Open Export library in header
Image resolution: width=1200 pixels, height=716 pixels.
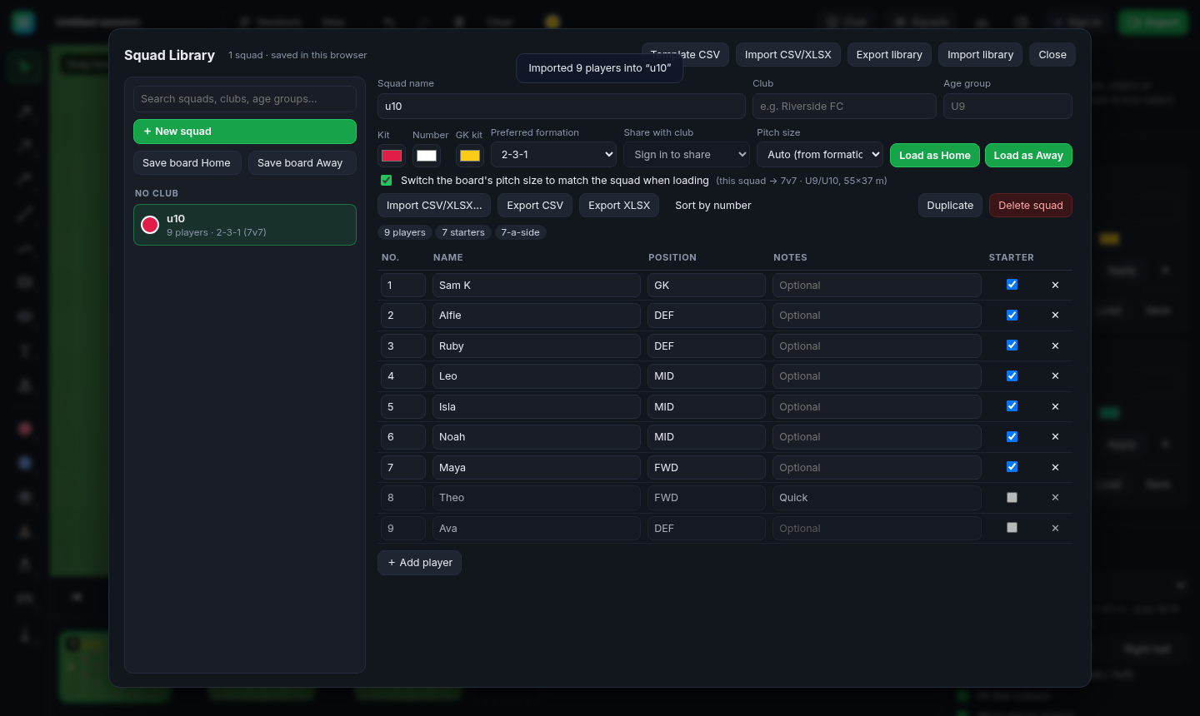(889, 55)
